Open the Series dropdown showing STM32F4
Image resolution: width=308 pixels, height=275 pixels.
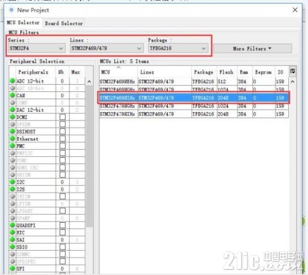(37, 48)
